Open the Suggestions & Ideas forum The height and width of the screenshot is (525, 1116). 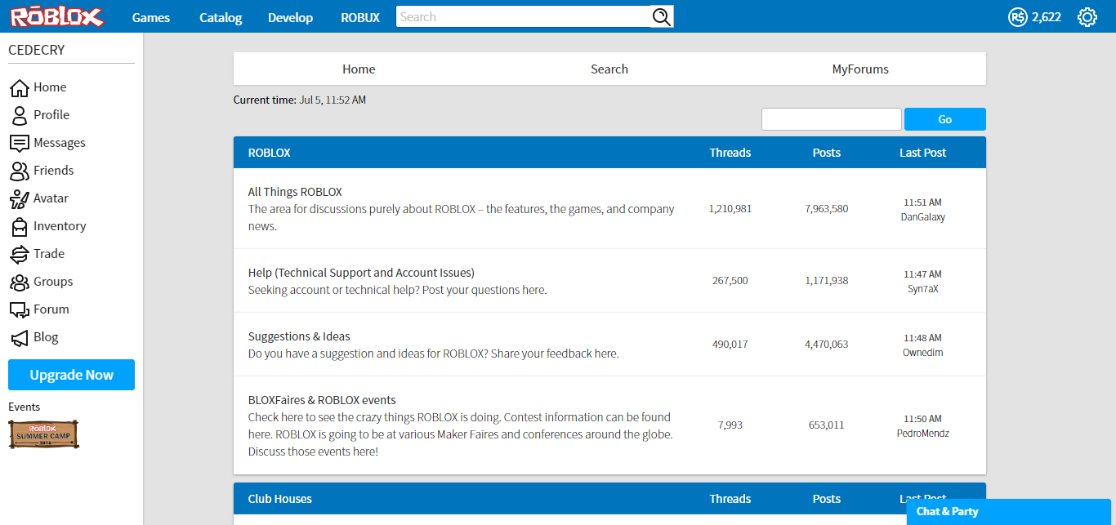point(299,336)
